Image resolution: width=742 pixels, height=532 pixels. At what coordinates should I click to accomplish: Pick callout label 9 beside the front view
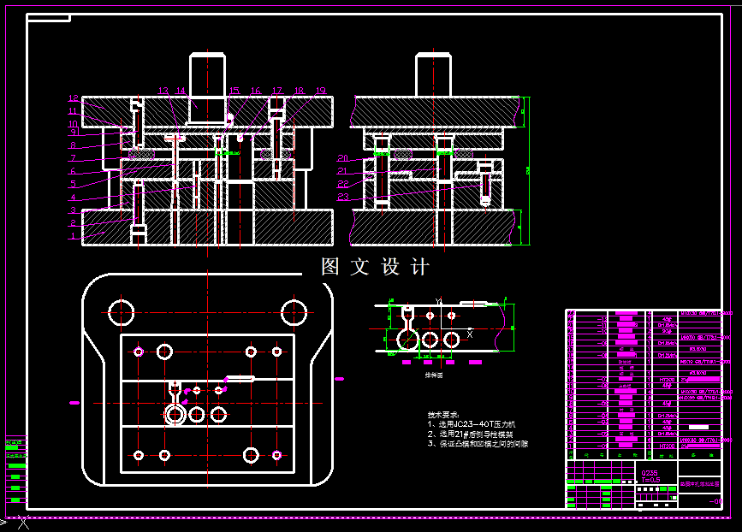pyautogui.click(x=74, y=132)
